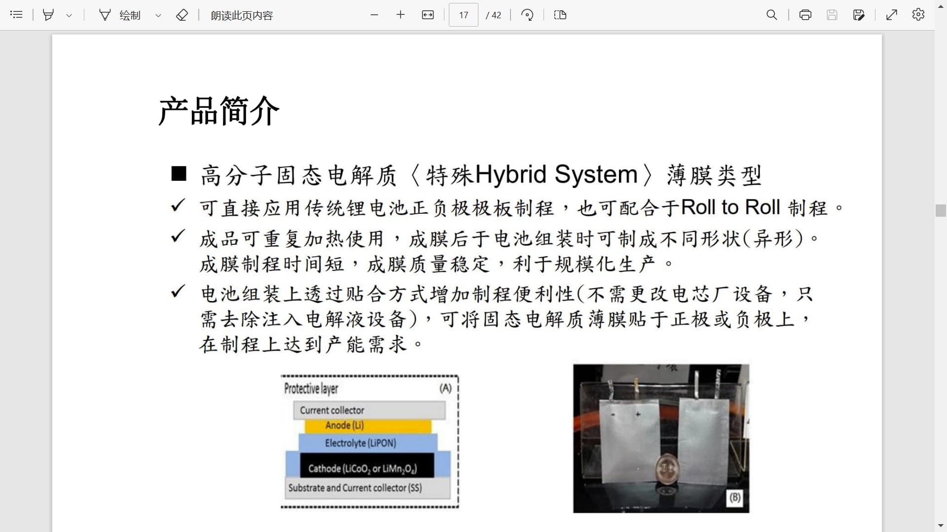Activate the 绘制 draw tool
947x532 pixels.
tap(120, 15)
